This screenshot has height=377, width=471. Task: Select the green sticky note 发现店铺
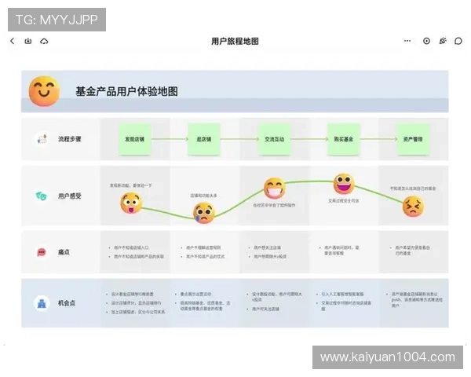tap(134, 139)
